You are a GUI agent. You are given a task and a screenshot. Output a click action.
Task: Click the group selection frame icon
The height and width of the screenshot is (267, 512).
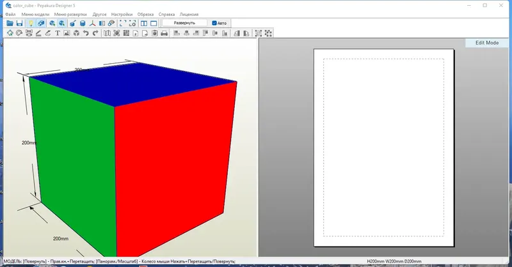[x=259, y=33]
